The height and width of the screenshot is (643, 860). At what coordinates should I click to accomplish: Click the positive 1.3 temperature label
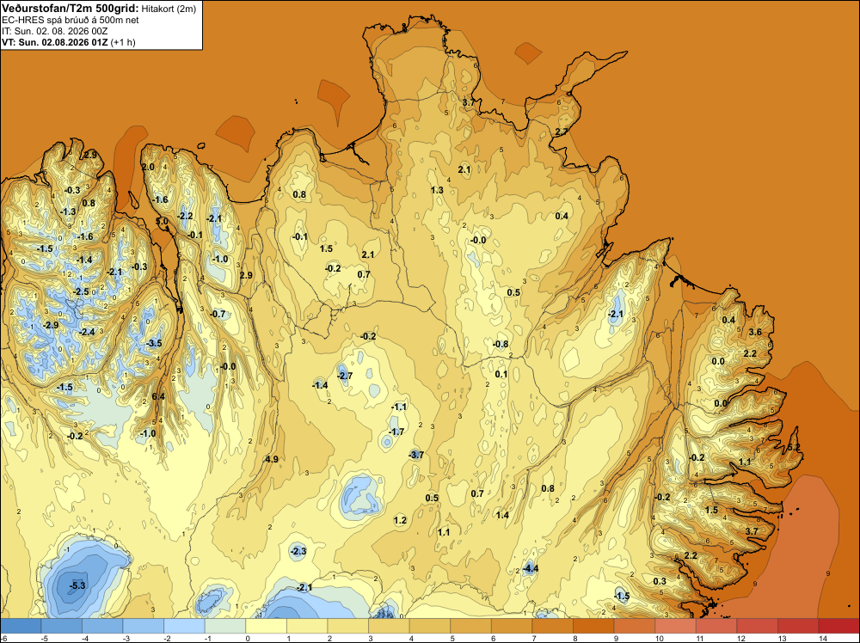(437, 190)
